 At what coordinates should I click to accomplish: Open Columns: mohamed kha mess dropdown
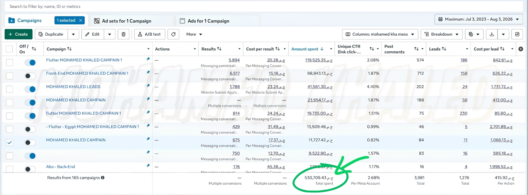[x=380, y=34]
